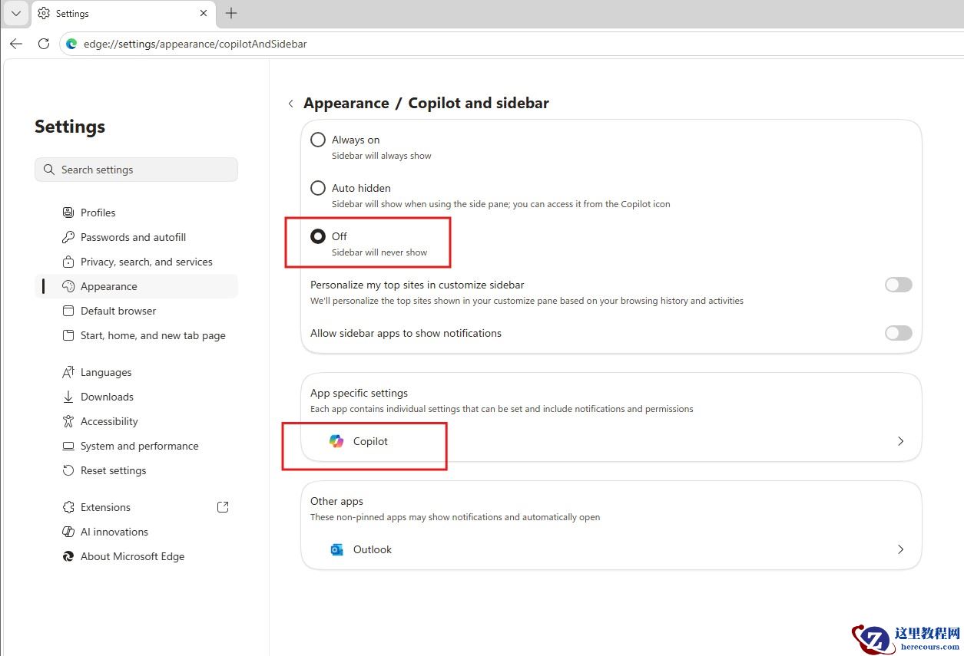Expand Copilot app settings chevron
The image size is (964, 656).
[x=900, y=441]
